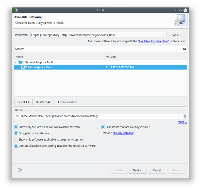The image size is (201, 190).
Task: Click the Deselect All button
Action: pyautogui.click(x=43, y=102)
